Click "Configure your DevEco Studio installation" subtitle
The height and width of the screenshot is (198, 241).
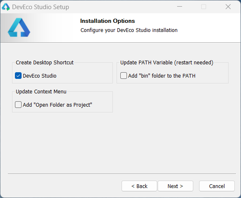[x=129, y=30]
